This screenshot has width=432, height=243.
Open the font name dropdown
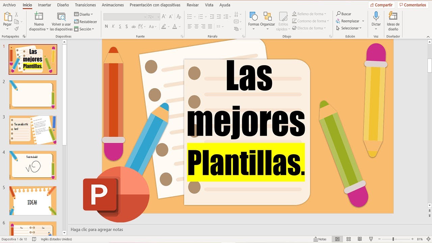(x=145, y=17)
